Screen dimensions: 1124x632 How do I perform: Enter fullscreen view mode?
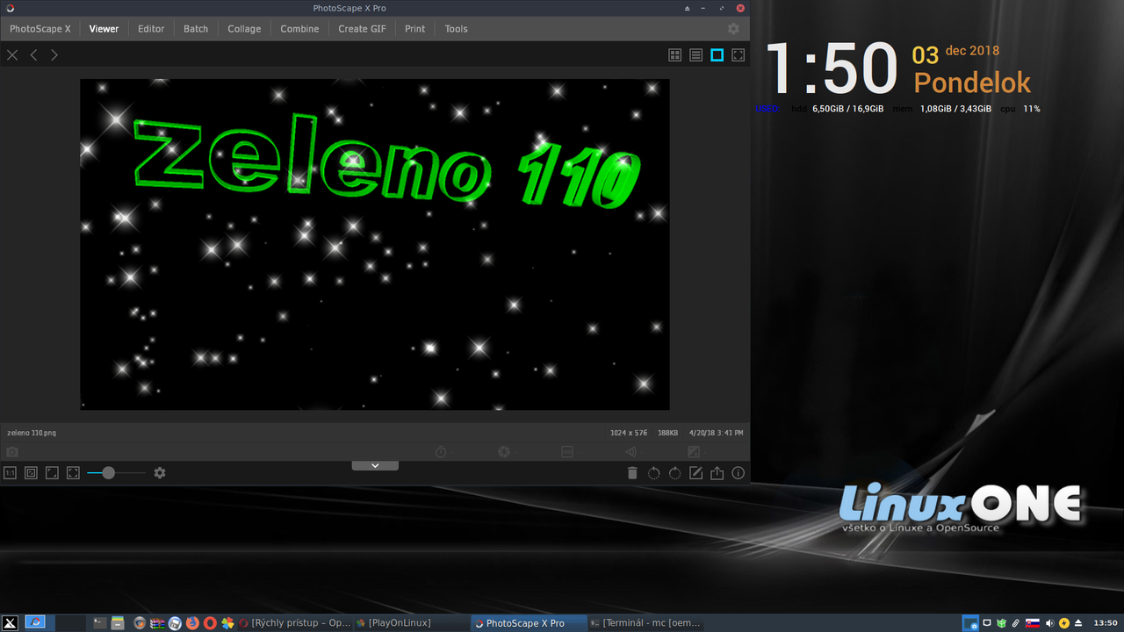click(739, 55)
